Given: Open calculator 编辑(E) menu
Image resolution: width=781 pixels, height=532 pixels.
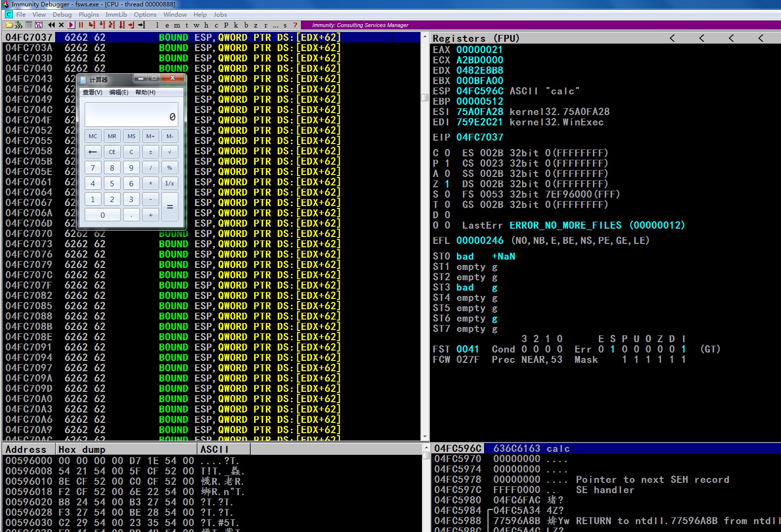Looking at the screenshot, I should pos(119,92).
